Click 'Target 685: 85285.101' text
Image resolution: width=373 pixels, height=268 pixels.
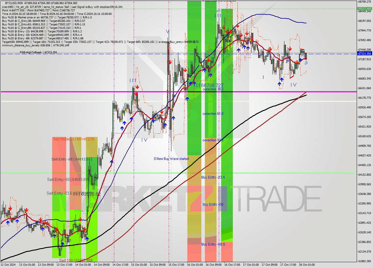pos(141,42)
